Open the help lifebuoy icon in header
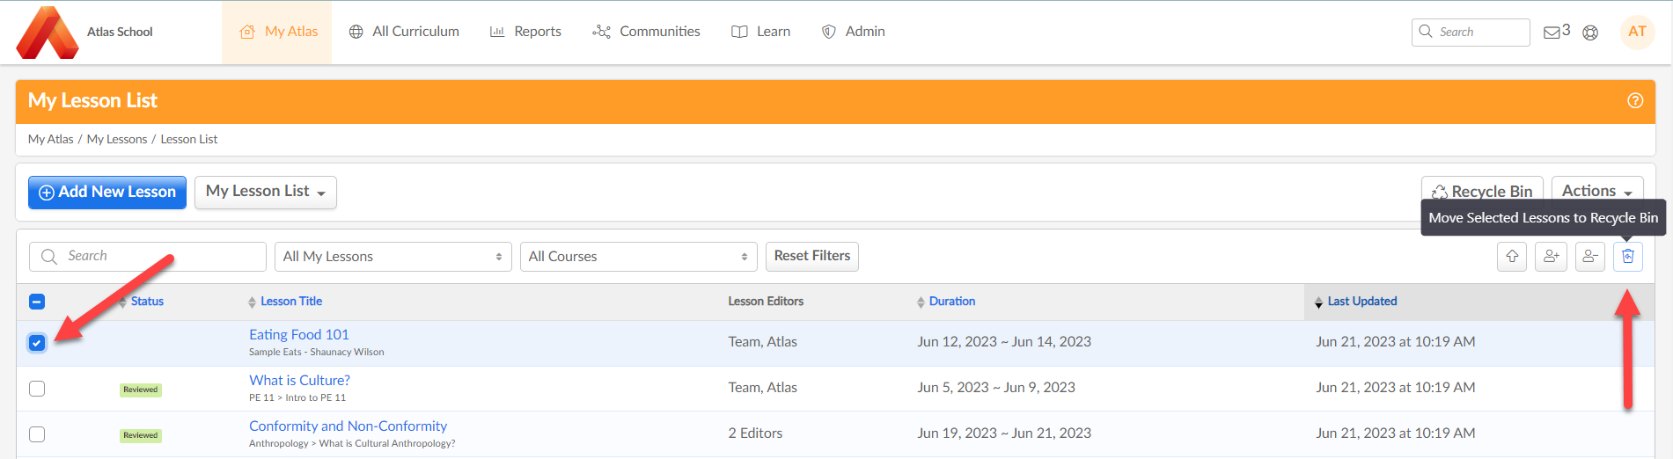Image resolution: width=1673 pixels, height=459 pixels. [x=1590, y=33]
